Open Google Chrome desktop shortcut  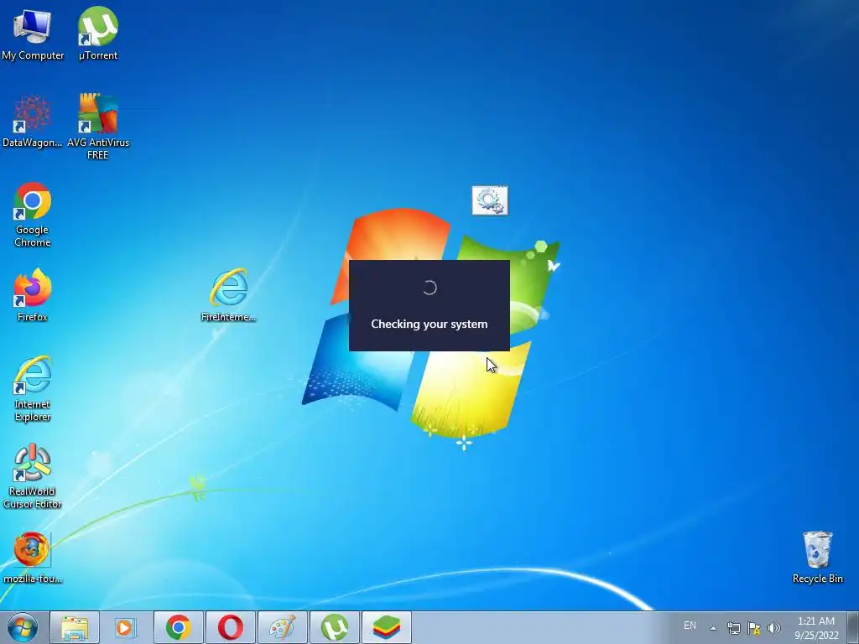pyautogui.click(x=33, y=215)
